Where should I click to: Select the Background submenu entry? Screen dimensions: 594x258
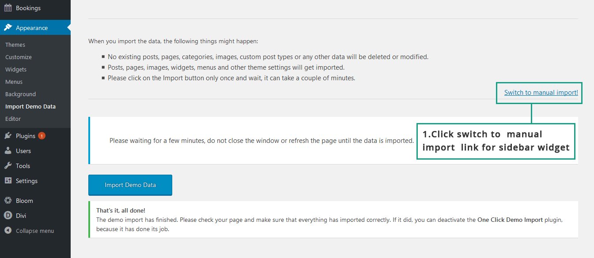20,94
